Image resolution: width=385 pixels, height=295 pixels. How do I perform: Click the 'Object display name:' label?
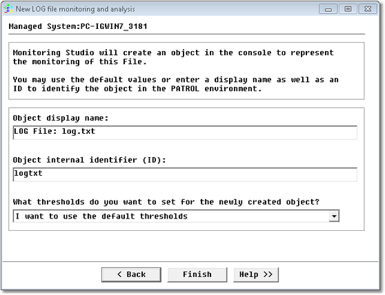point(61,118)
